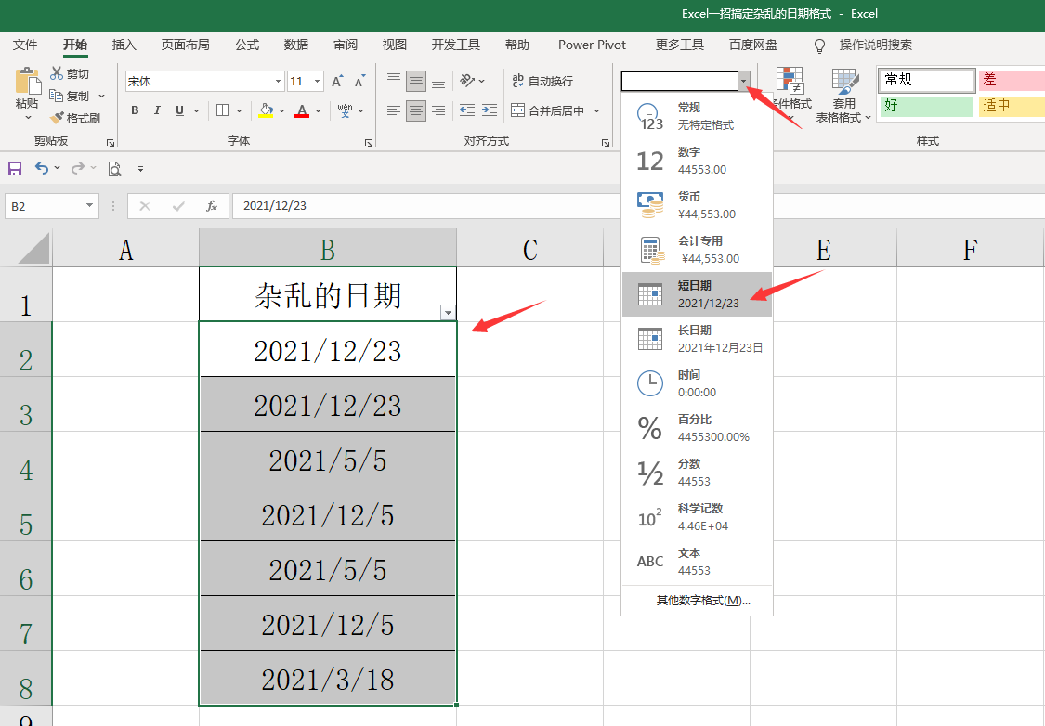Expand the number format combo arrow
The width and height of the screenshot is (1045, 726).
743,82
